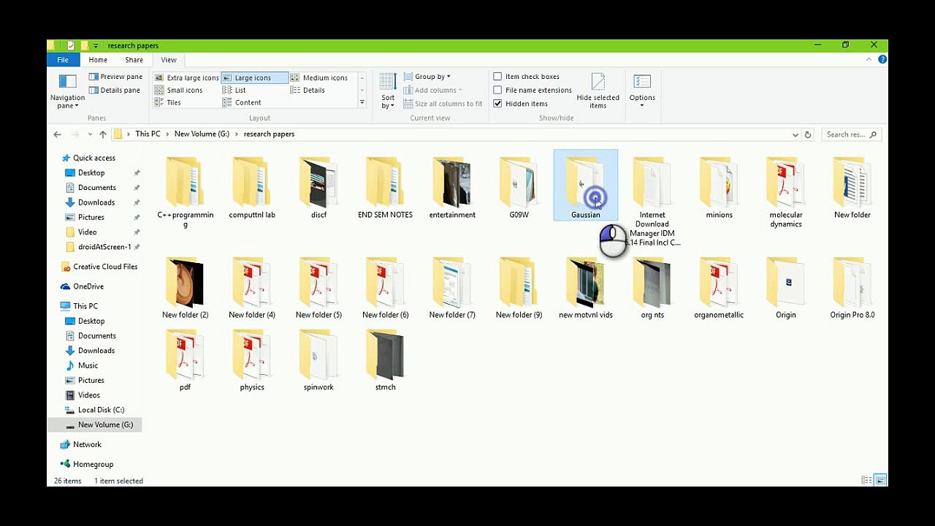Select the org nts folder
The image size is (935, 526).
(652, 288)
